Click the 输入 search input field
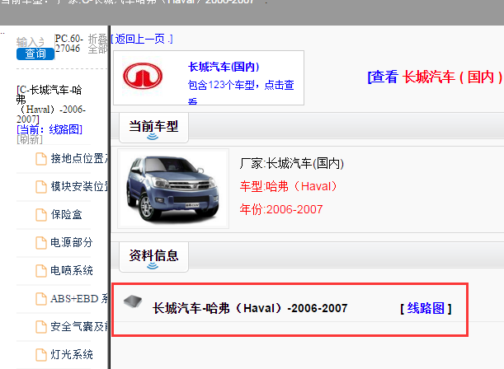504x369 pixels. (31, 42)
